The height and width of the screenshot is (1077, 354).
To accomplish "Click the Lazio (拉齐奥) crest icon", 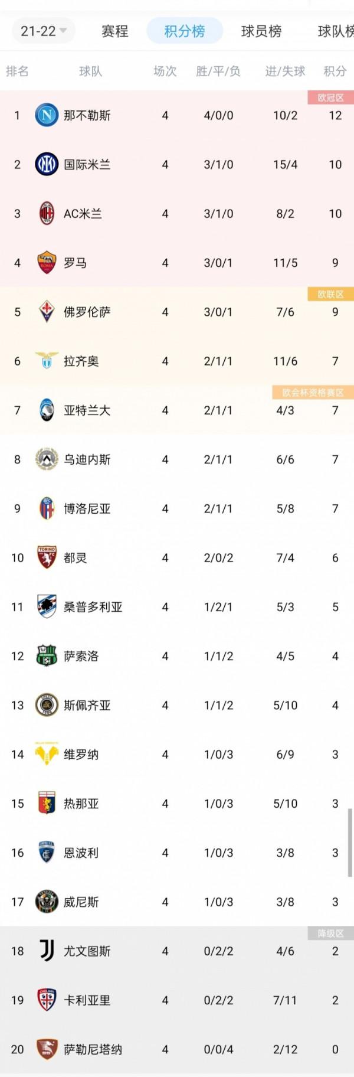I will pyautogui.click(x=45, y=361).
